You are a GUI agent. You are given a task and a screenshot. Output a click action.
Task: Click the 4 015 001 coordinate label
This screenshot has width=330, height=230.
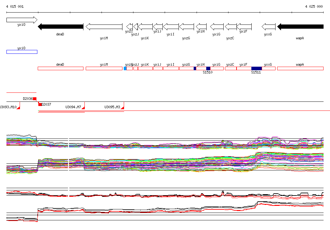pos(15,6)
